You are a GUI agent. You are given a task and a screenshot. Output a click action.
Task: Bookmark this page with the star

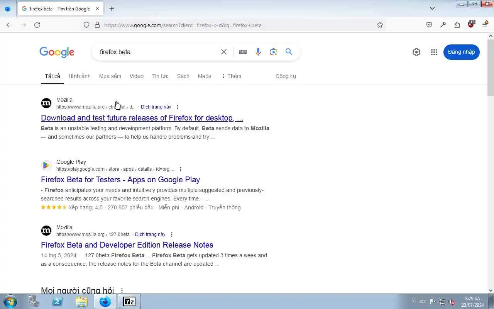click(380, 25)
